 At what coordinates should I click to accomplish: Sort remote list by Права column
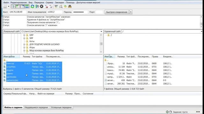pyautogui.click(x=155, y=56)
